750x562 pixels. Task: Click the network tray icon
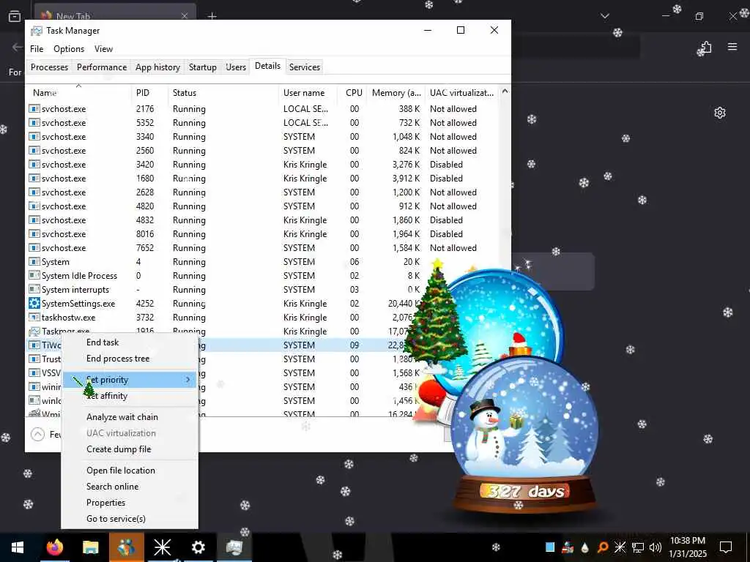click(638, 547)
